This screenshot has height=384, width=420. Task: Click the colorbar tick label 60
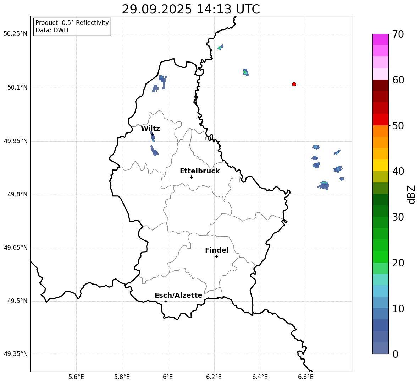[x=398, y=80]
